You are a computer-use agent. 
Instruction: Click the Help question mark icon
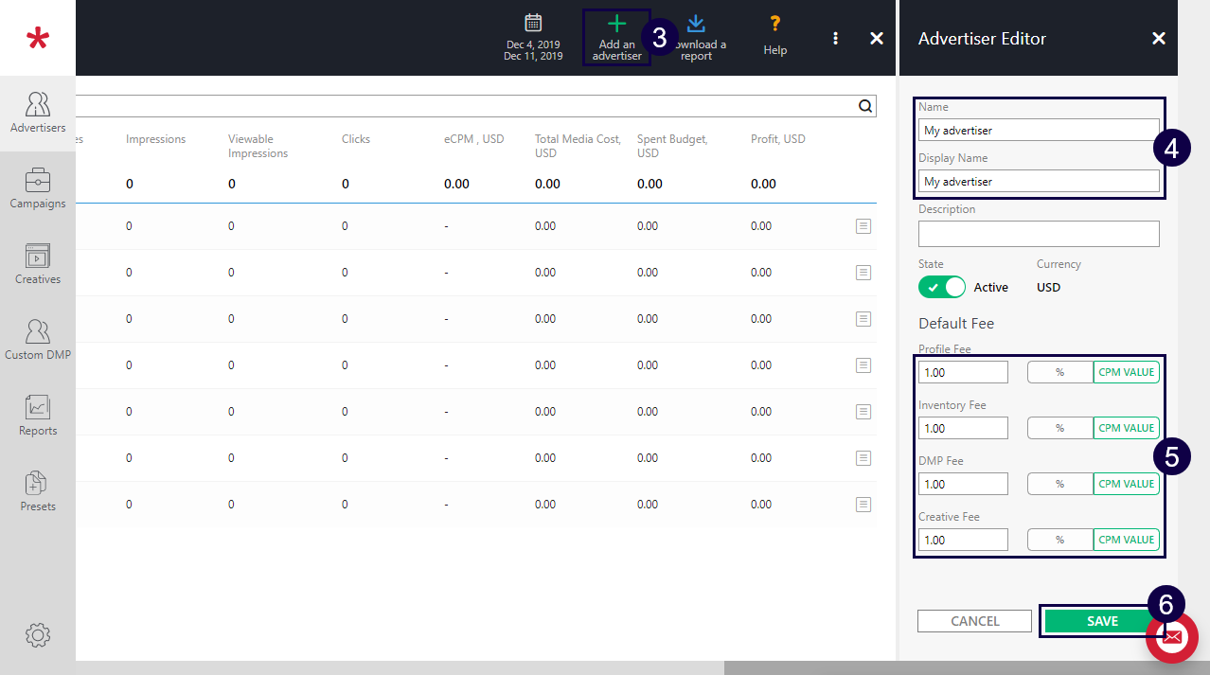tap(774, 35)
